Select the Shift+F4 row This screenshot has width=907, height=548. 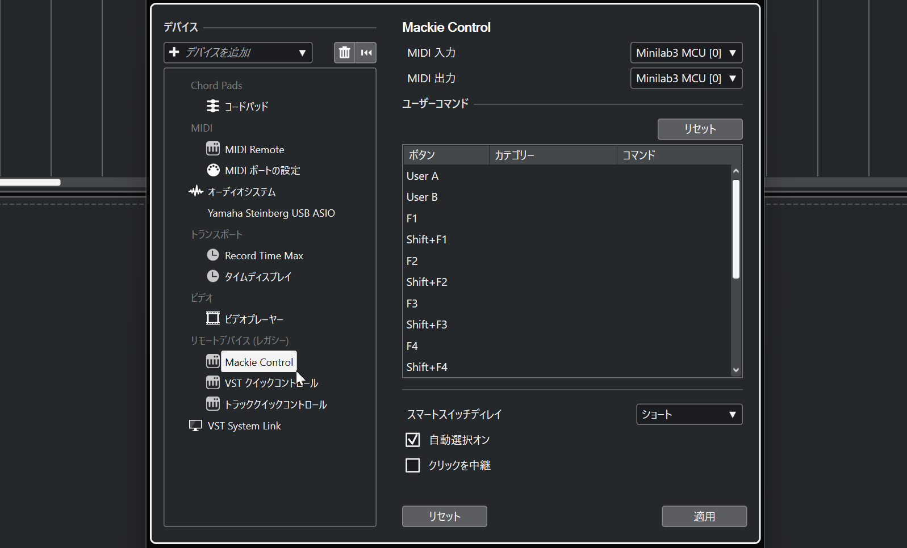coord(567,367)
